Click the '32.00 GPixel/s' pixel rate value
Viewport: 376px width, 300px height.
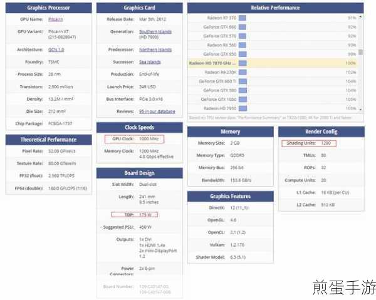(62, 151)
